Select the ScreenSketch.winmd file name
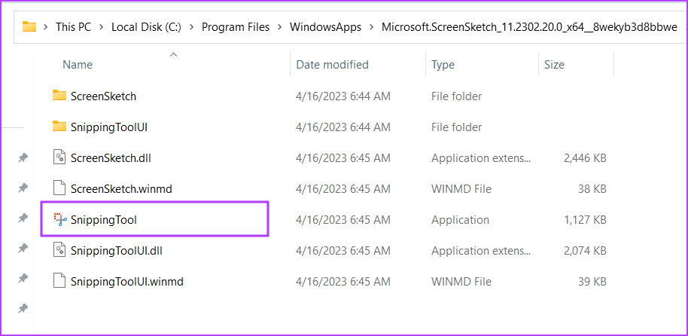The width and height of the screenshot is (688, 336). (121, 189)
